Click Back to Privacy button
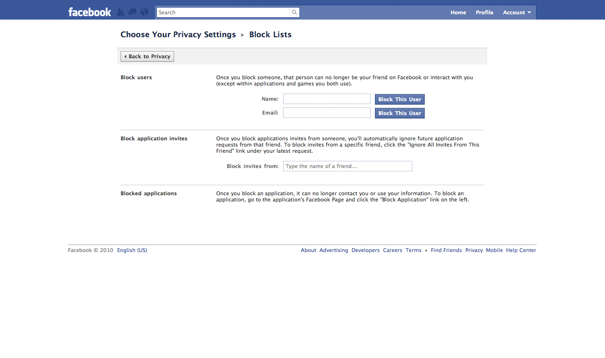 147,56
